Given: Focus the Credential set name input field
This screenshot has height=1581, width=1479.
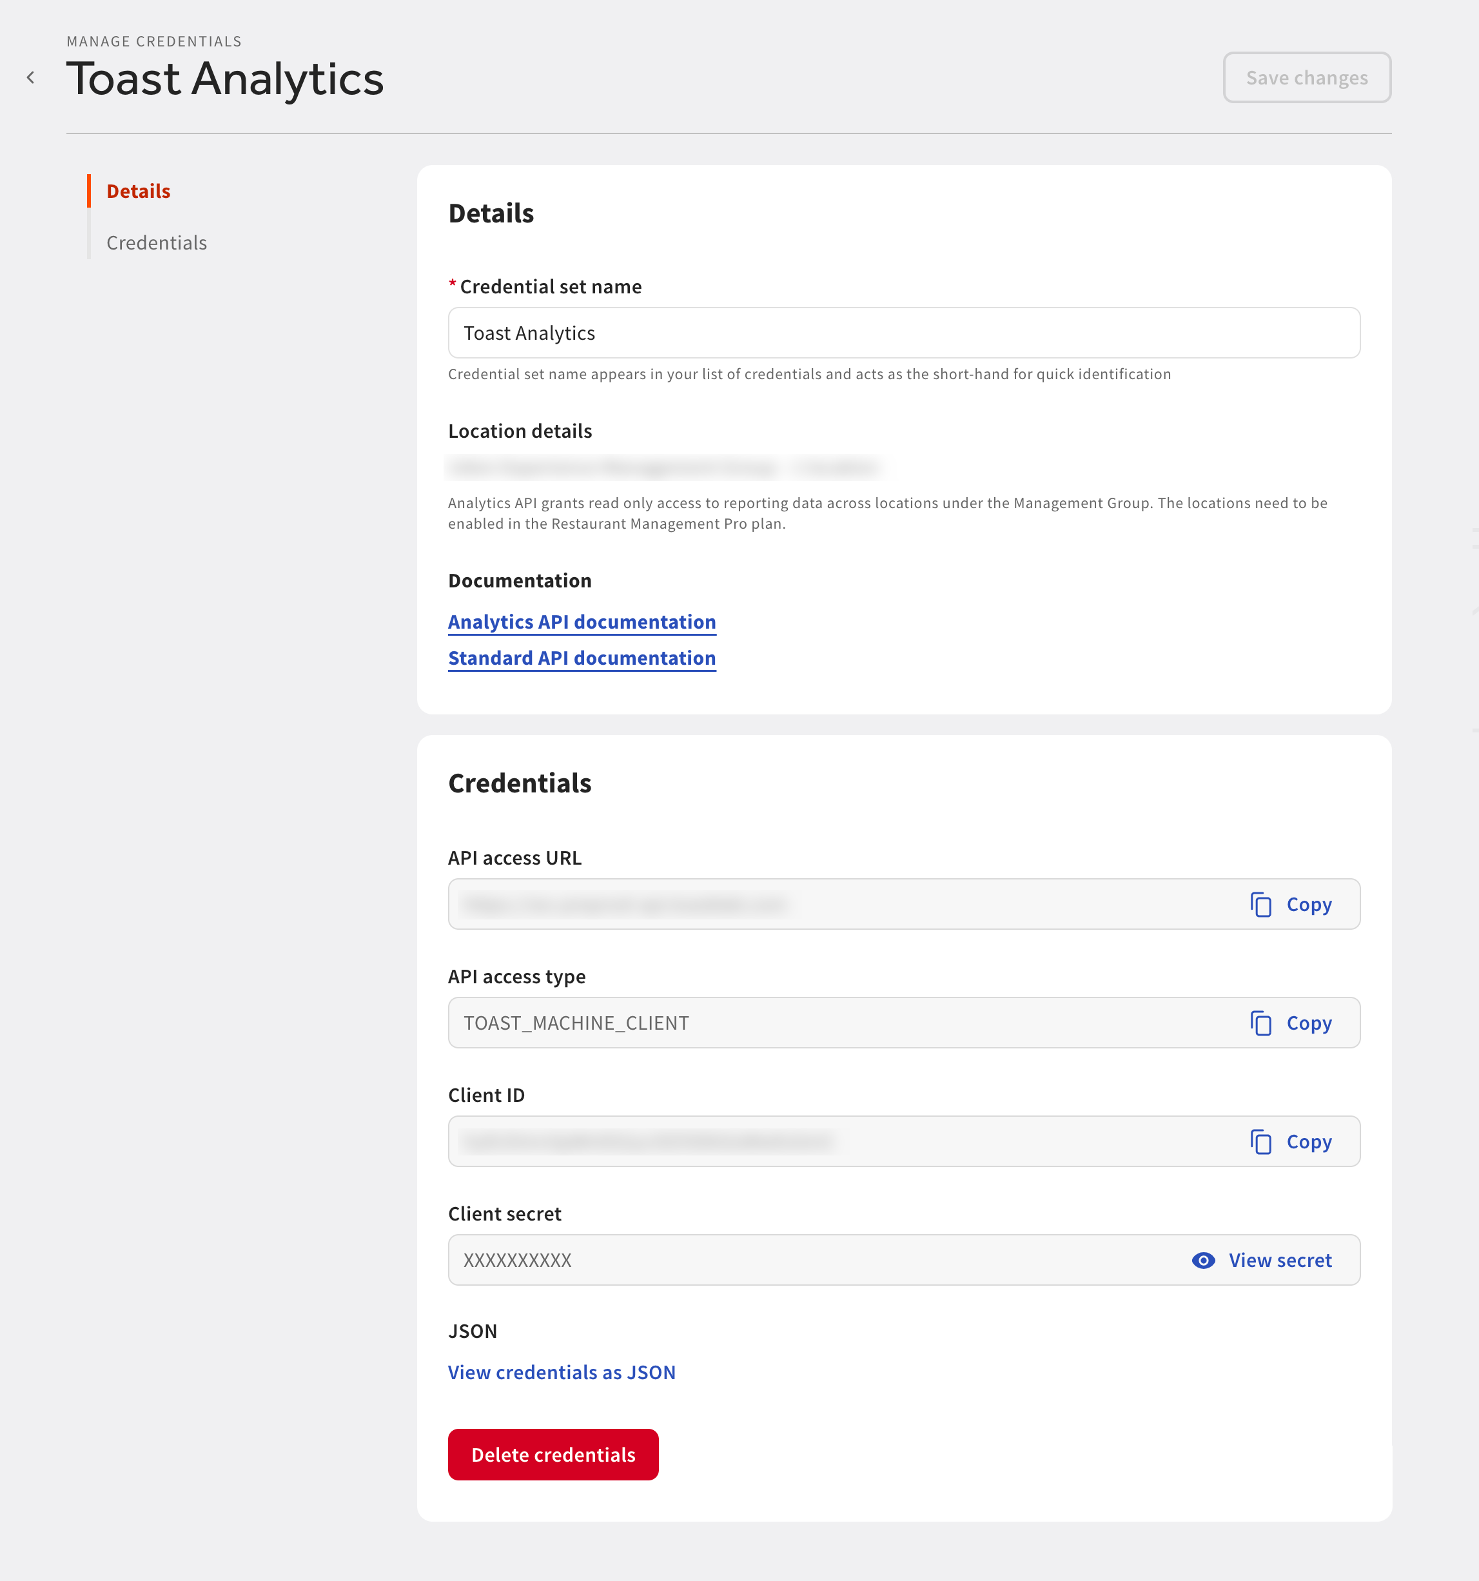Looking at the screenshot, I should [x=904, y=333].
